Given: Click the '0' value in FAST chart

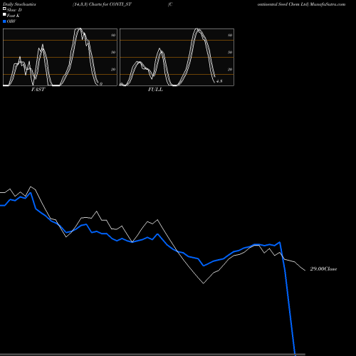Looking at the screenshot, I should pos(101,84).
